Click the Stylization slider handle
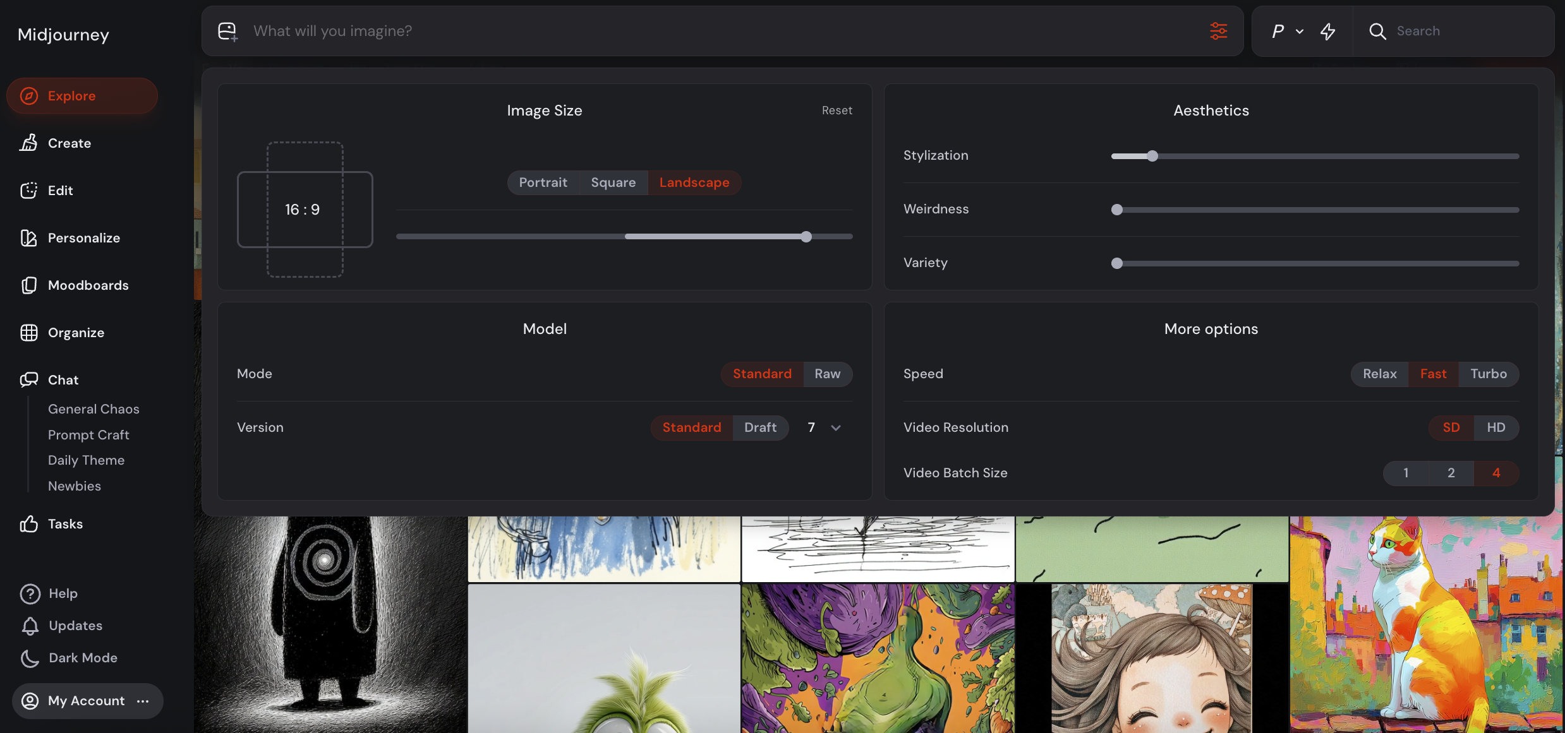 (1152, 156)
